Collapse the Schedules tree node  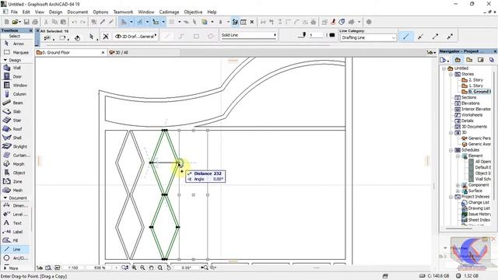[x=451, y=150]
